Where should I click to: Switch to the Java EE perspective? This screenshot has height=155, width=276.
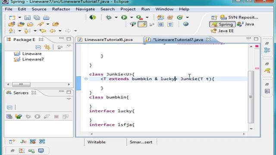(223, 31)
